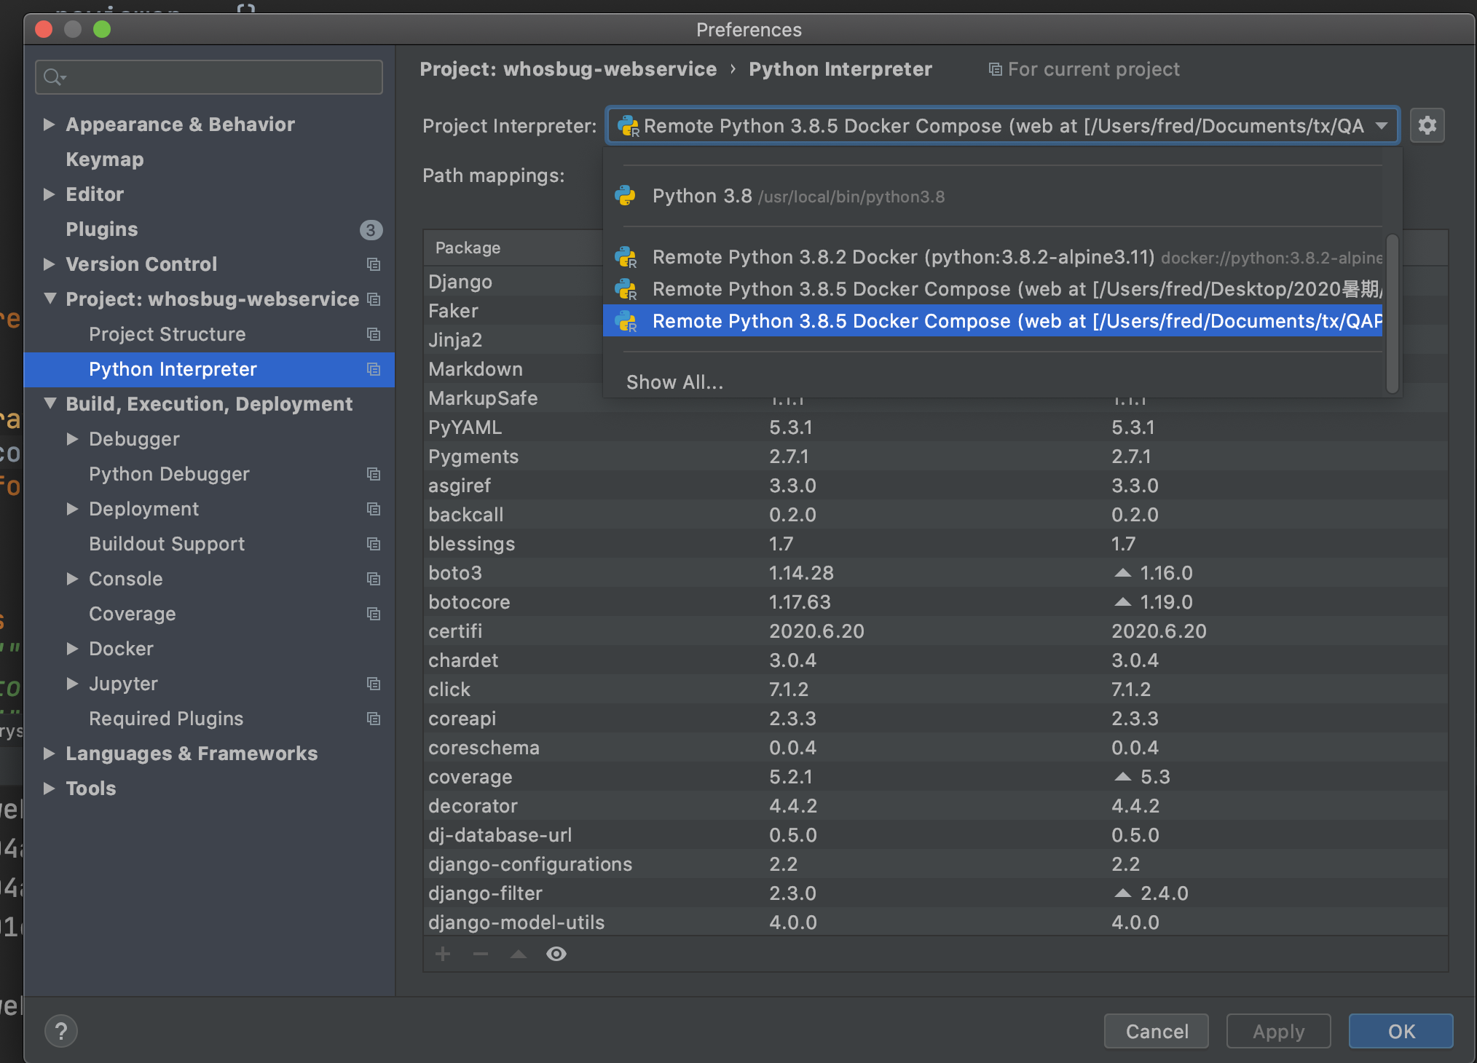
Task: Open Plugins settings page
Action: pyautogui.click(x=101, y=229)
